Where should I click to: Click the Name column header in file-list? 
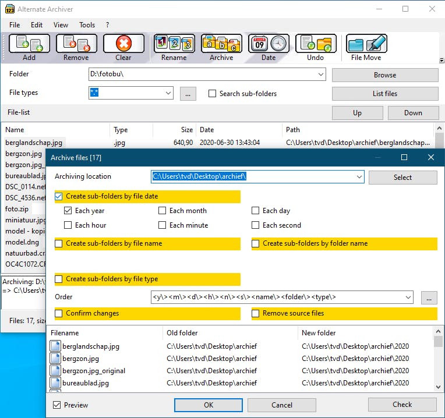pos(56,130)
